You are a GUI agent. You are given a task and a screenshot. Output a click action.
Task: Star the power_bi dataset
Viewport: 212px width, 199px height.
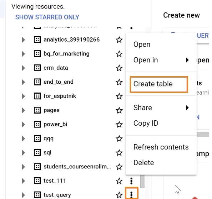click(x=119, y=125)
